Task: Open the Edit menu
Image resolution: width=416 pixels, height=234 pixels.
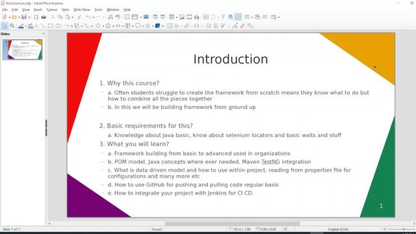Action: pyautogui.click(x=14, y=10)
